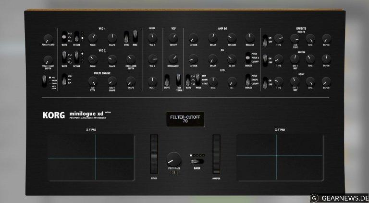Click the Pitch bend slider
Screen dimensions: 369x203
(154, 154)
